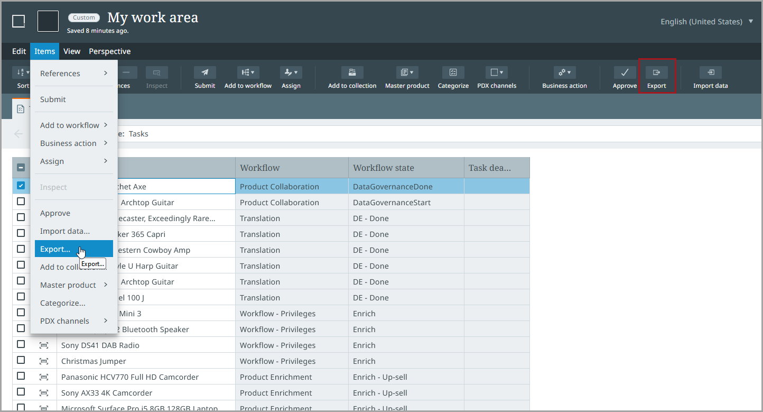Click the Approve checkmark icon
Screen dimensions: 763x412
pos(625,73)
